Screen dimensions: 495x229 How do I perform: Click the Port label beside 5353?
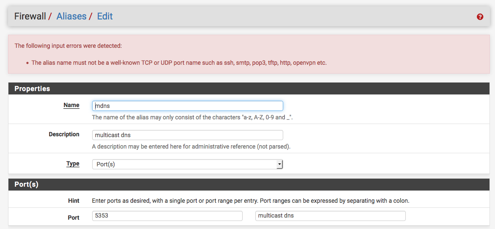[74, 218]
